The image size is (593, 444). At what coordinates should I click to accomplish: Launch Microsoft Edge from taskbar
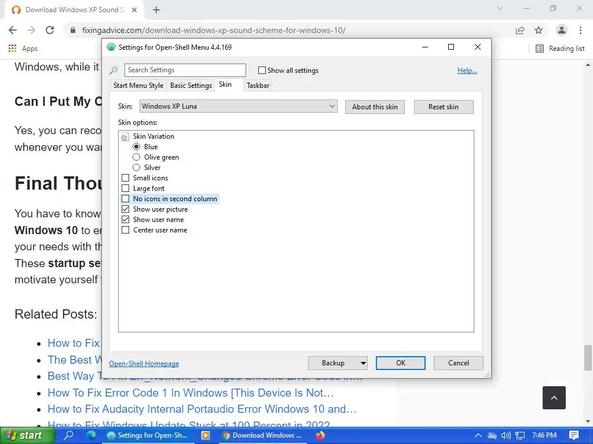pos(91,435)
